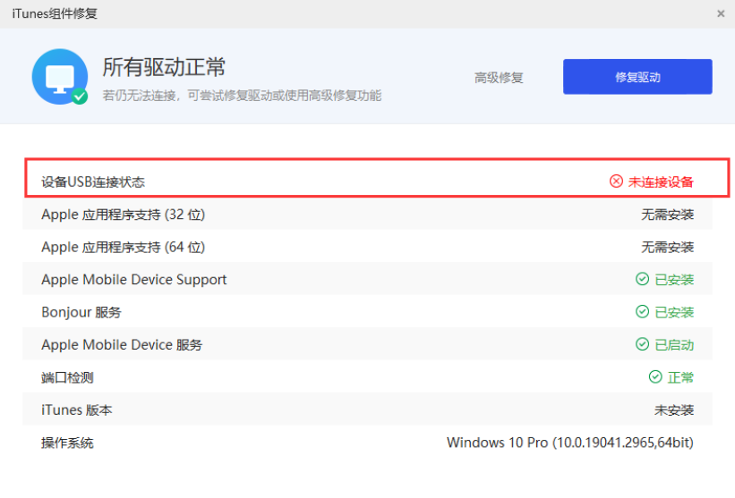Click the 操作系统 row label
This screenshot has width=735, height=498.
click(x=67, y=443)
